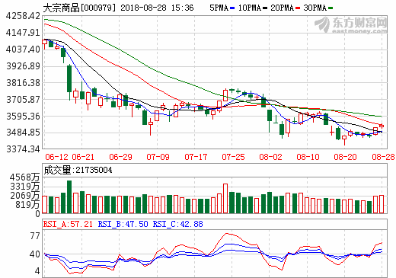Screen dimensions: 396x278
Task: Select the 07-25 date label
Action: tap(233, 157)
